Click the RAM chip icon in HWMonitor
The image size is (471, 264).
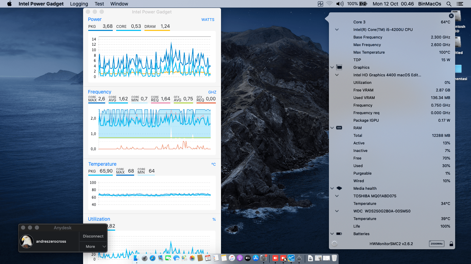coord(339,128)
